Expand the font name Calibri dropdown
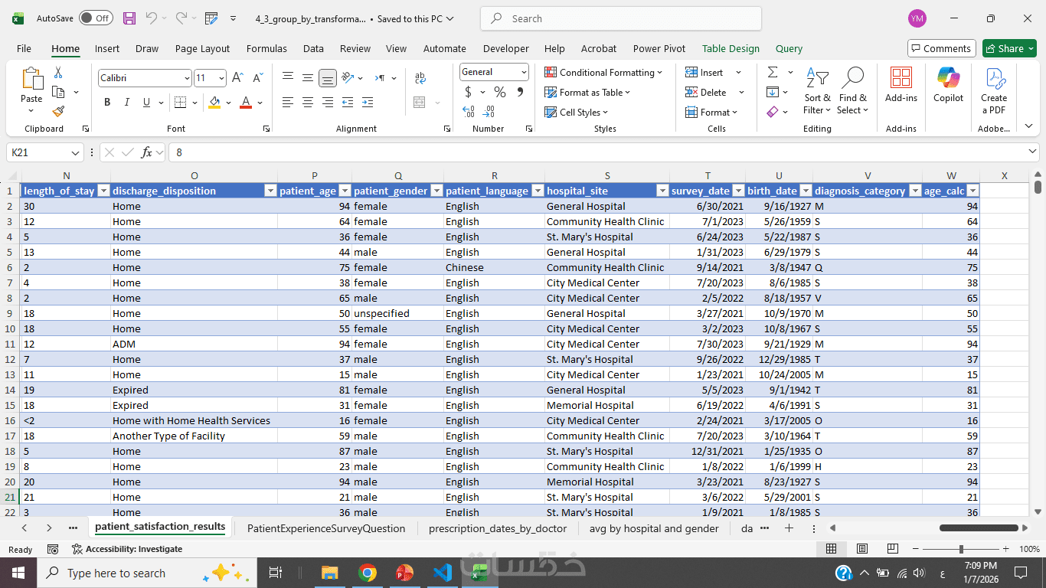This screenshot has height=588, width=1046. tap(187, 78)
